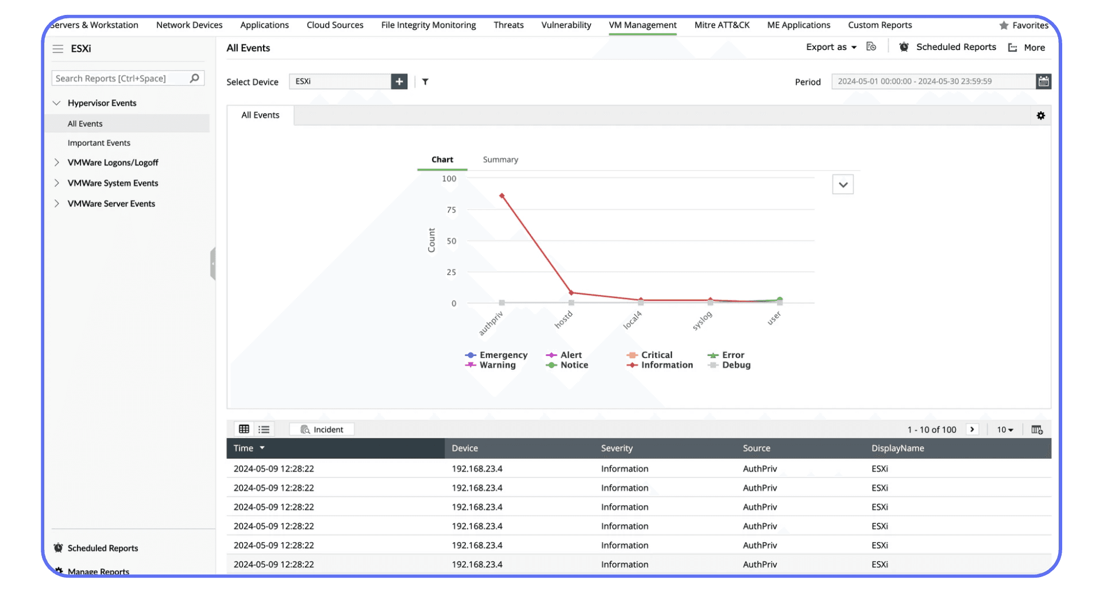The image size is (1103, 592).
Task: Select the All Events panel tab
Action: [x=260, y=115]
